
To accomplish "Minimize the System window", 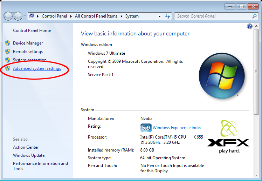I will pos(230,7).
